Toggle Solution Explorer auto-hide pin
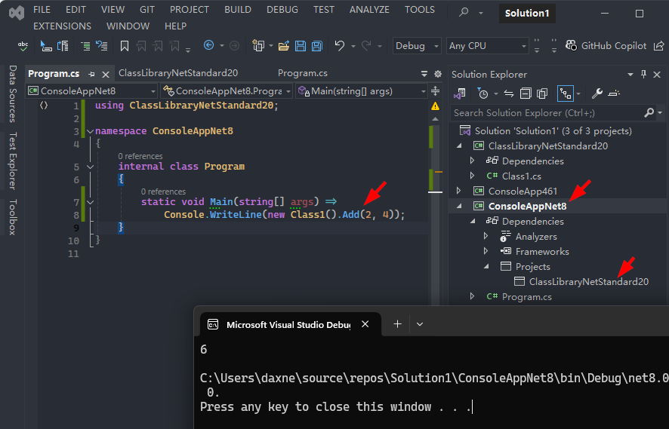 coord(644,74)
